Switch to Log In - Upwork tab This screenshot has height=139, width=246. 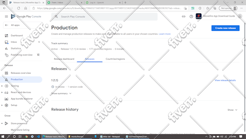click(x=103, y=3)
